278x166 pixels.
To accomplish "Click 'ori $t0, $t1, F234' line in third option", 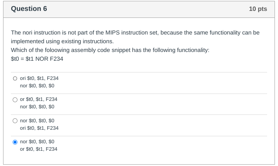I will [39, 128].
